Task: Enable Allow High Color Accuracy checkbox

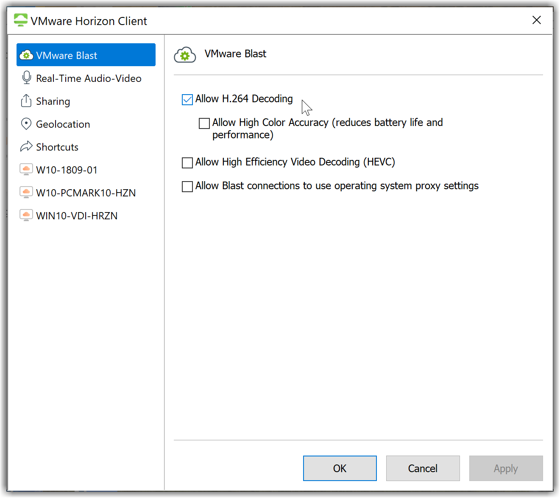Action: tap(204, 123)
